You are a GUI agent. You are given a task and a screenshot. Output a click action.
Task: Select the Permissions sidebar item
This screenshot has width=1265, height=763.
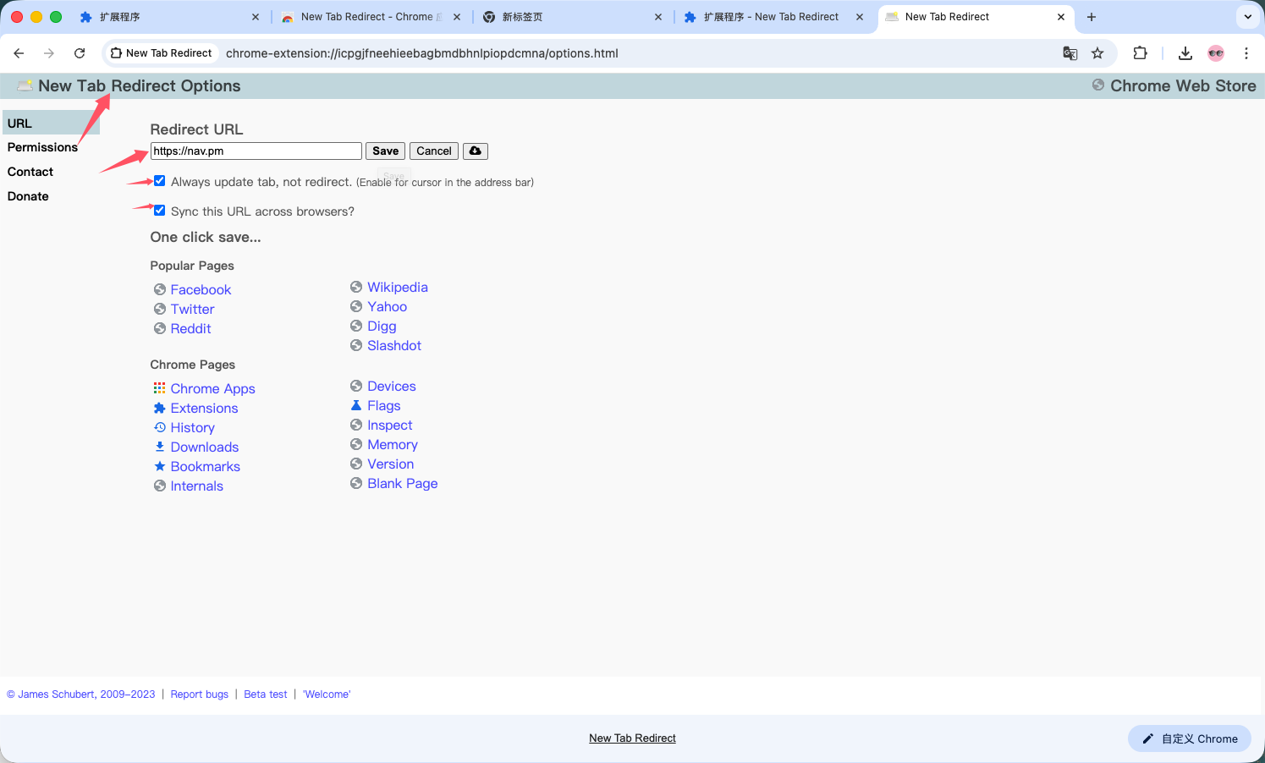click(42, 147)
